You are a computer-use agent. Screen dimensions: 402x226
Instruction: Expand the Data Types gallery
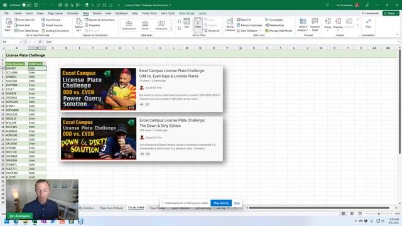(171, 30)
